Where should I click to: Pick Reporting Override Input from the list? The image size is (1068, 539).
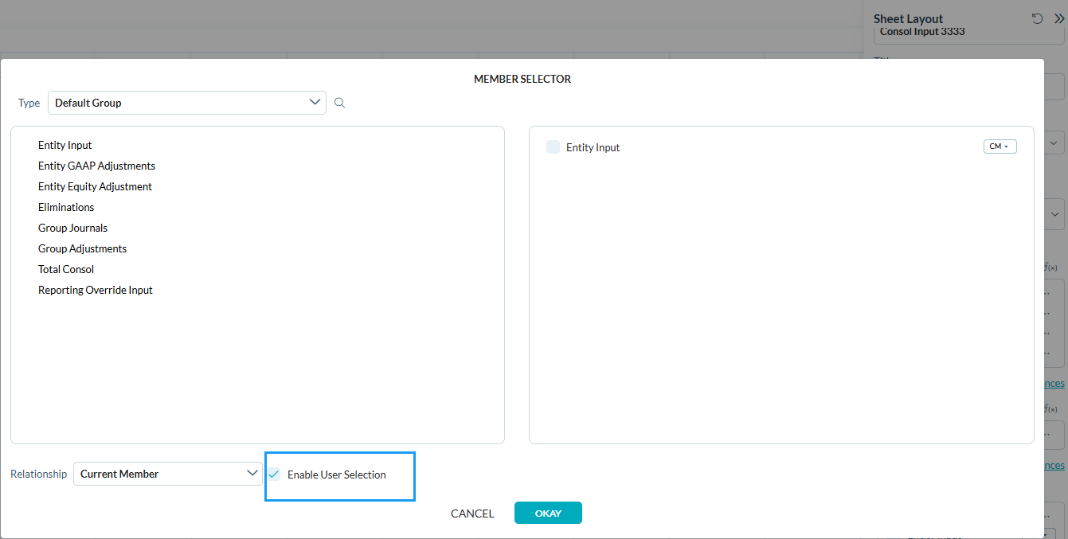96,290
